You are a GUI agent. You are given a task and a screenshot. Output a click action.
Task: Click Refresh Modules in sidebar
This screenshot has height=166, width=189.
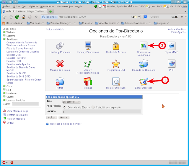[x=16, y=119]
